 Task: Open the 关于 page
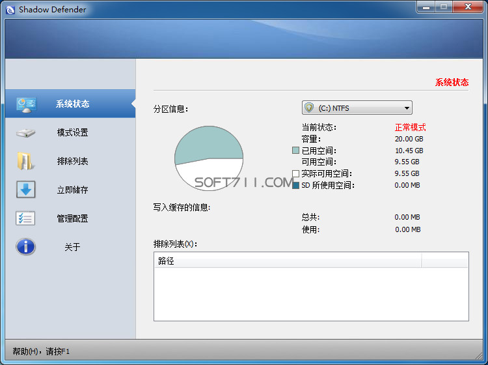coord(70,247)
